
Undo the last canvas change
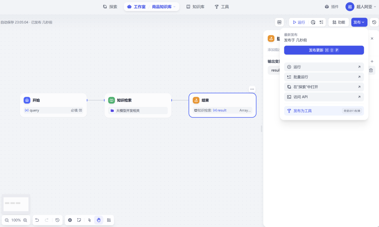point(37,220)
